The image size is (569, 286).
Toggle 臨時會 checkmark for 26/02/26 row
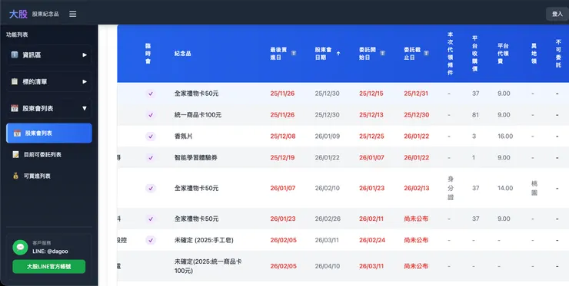point(151,219)
